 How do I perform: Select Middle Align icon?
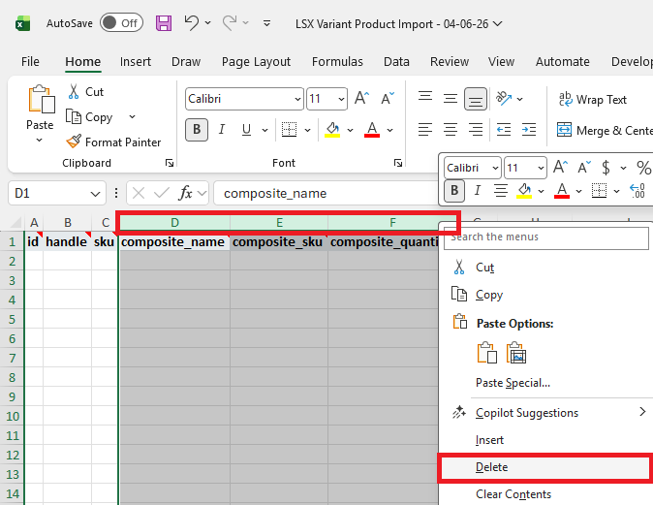pos(451,99)
